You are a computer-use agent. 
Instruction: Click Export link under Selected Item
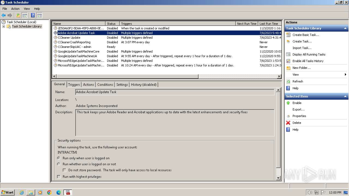tap(299, 109)
